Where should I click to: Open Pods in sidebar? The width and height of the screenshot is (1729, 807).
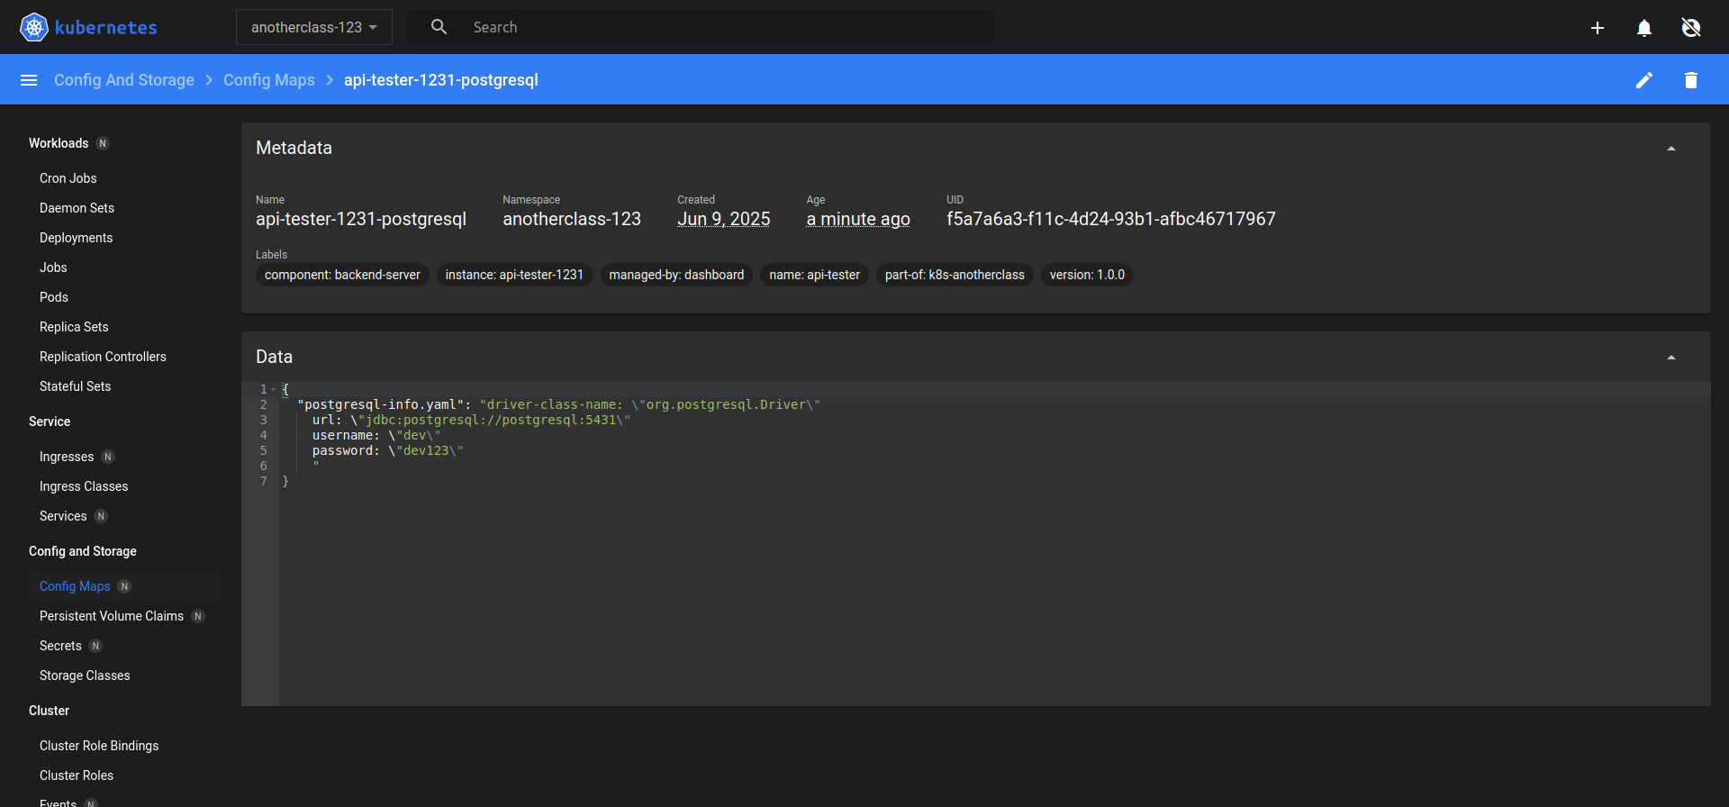pyautogui.click(x=54, y=297)
